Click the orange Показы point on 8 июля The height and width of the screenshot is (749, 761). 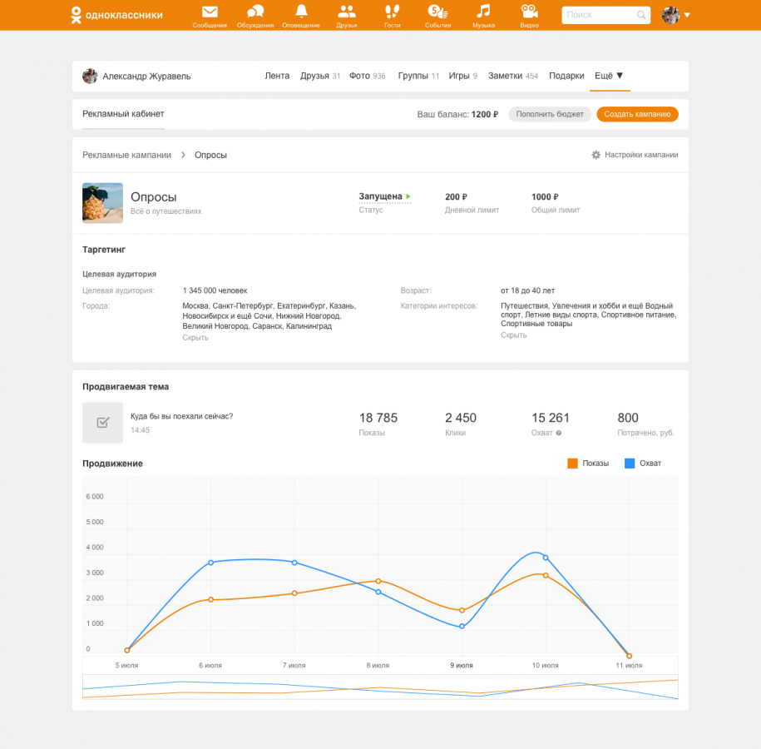click(x=378, y=581)
